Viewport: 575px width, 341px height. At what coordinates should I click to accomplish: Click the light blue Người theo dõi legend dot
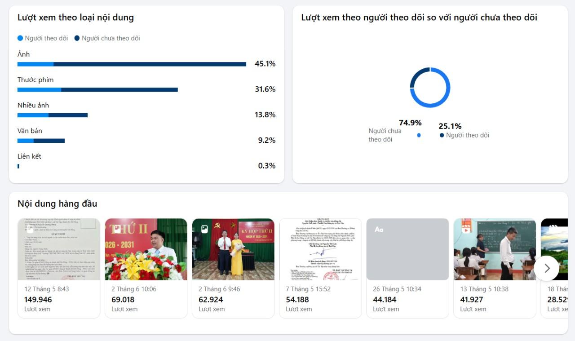point(20,38)
